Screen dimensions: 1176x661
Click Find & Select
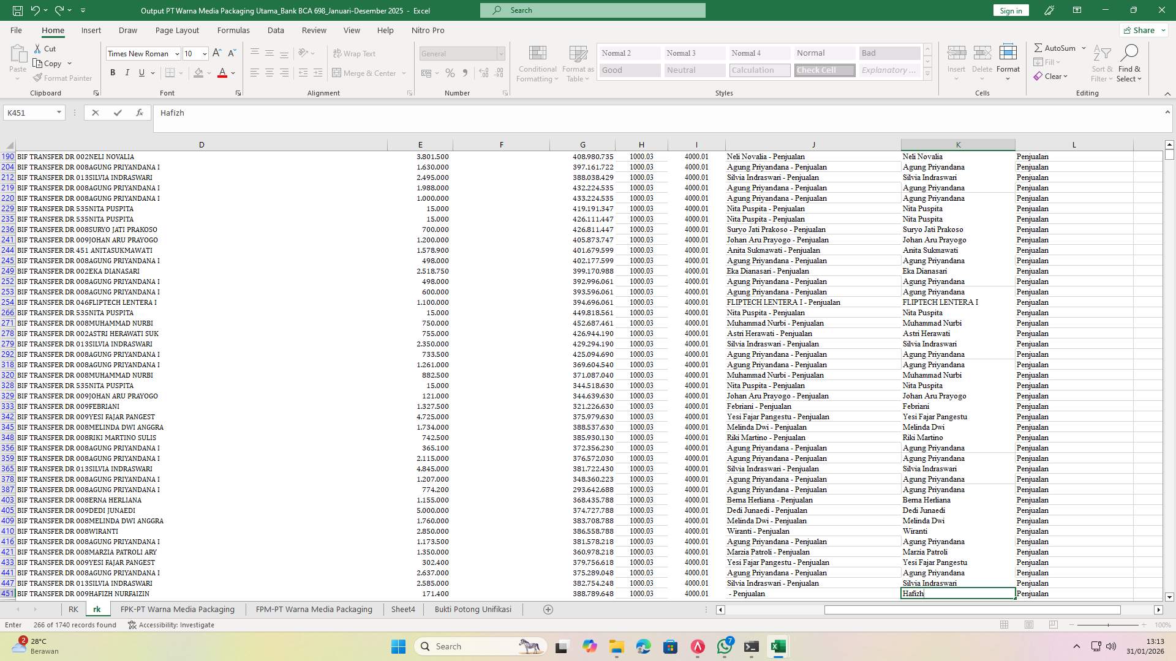click(1129, 63)
